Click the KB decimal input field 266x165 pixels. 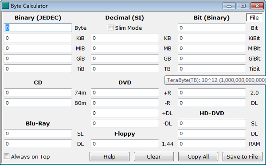(x=125, y=38)
